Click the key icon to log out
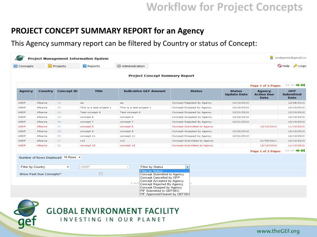 (x=295, y=66)
